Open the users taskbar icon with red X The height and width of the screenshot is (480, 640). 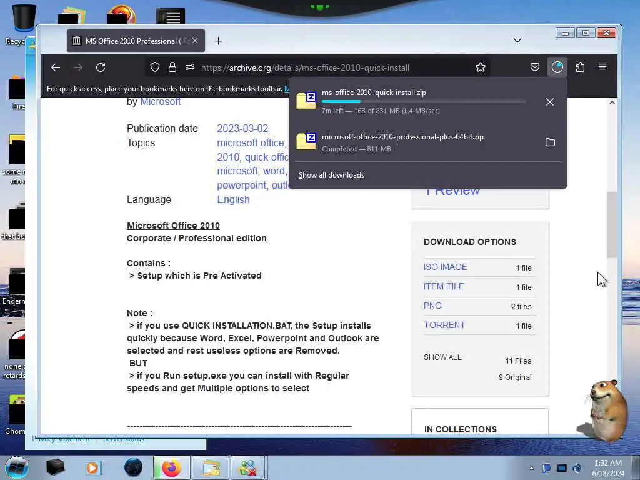(248, 467)
